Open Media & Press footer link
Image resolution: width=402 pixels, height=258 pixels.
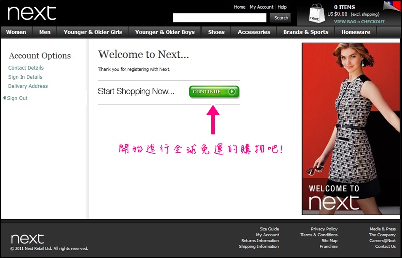coord(383,229)
